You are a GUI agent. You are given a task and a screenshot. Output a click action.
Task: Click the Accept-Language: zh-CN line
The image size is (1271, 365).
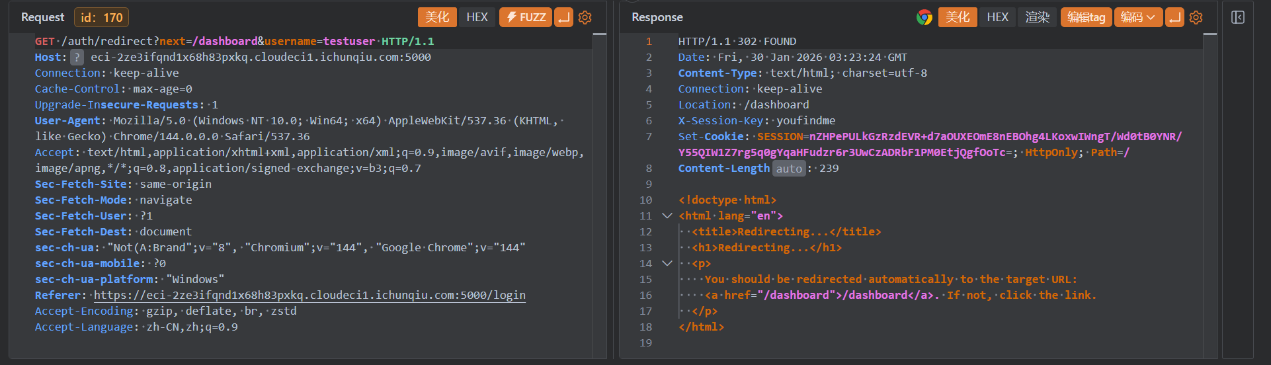pos(136,327)
